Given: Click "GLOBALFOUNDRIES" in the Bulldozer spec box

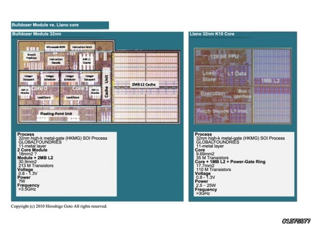Looking at the screenshot, I should click(40, 142).
